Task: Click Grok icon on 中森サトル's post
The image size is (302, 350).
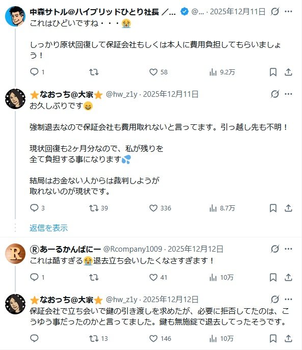Action: point(275,11)
